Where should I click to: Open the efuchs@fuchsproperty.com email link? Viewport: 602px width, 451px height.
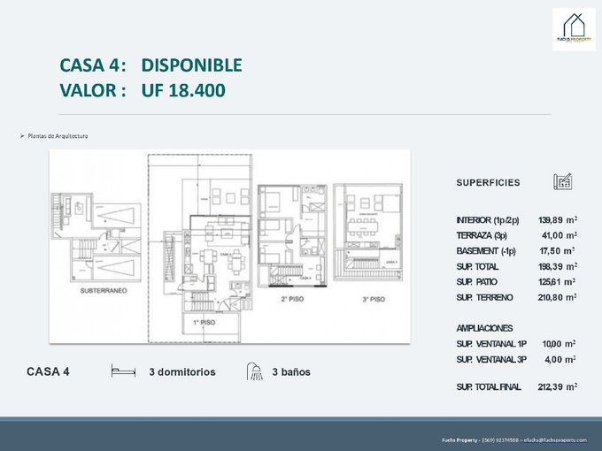coord(555,440)
